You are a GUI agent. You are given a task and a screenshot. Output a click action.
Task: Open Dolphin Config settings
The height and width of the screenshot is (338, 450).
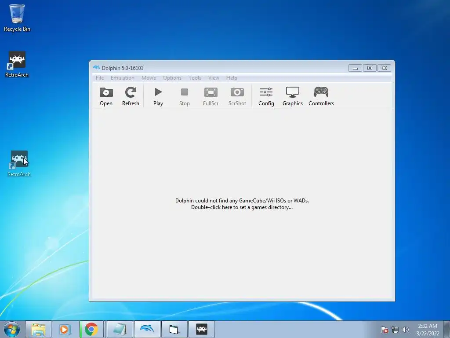pos(266,96)
